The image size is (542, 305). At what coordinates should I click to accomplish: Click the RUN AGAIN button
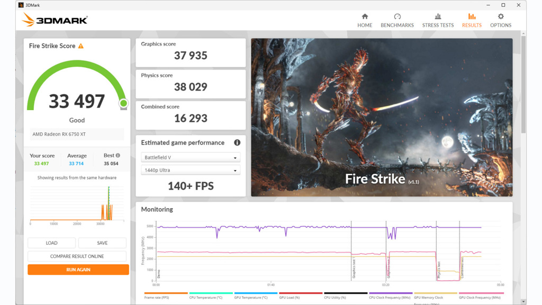[78, 270]
